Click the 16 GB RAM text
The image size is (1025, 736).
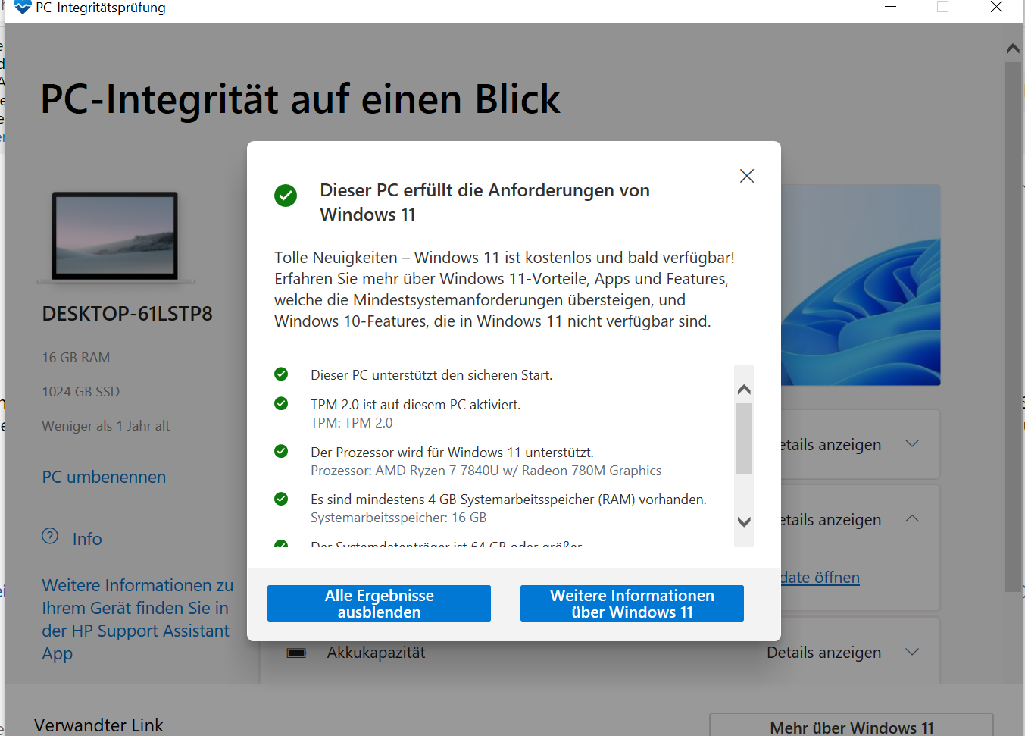[76, 358]
